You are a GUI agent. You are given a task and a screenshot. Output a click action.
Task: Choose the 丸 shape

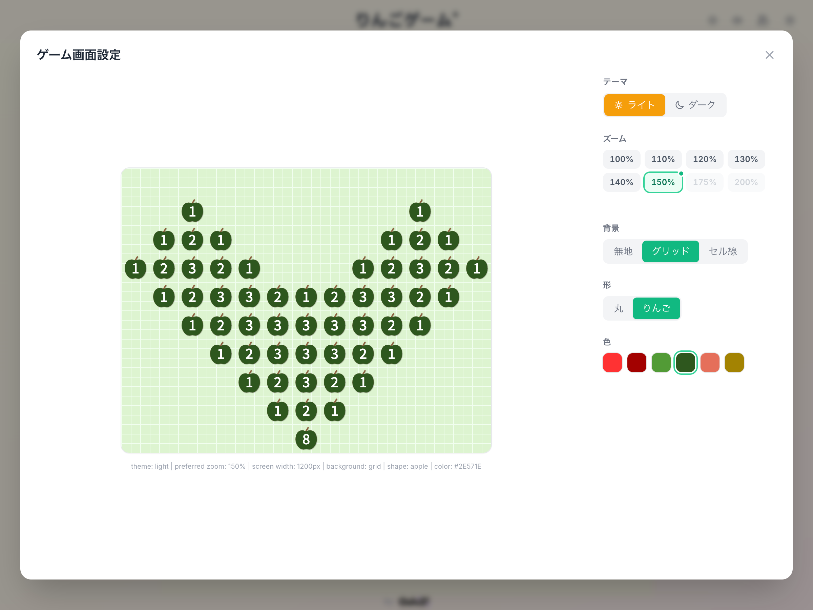618,308
